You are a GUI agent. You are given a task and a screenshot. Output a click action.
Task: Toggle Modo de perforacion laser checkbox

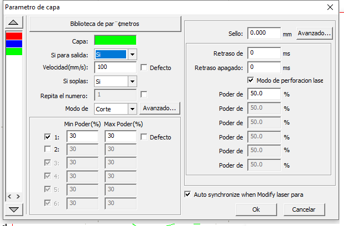251,80
